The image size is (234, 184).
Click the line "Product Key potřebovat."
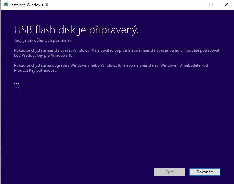pyautogui.click(x=35, y=71)
